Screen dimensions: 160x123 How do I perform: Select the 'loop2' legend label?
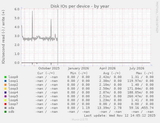pyautogui.click(x=13, y=85)
